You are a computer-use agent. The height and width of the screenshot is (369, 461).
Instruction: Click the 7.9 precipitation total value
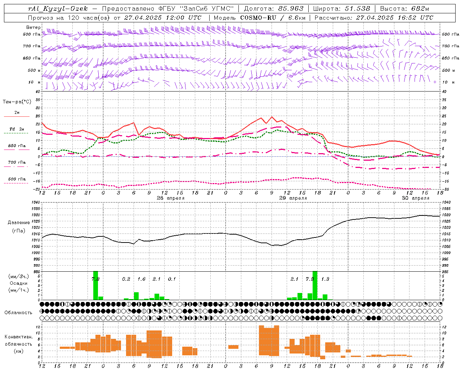pos(310,279)
